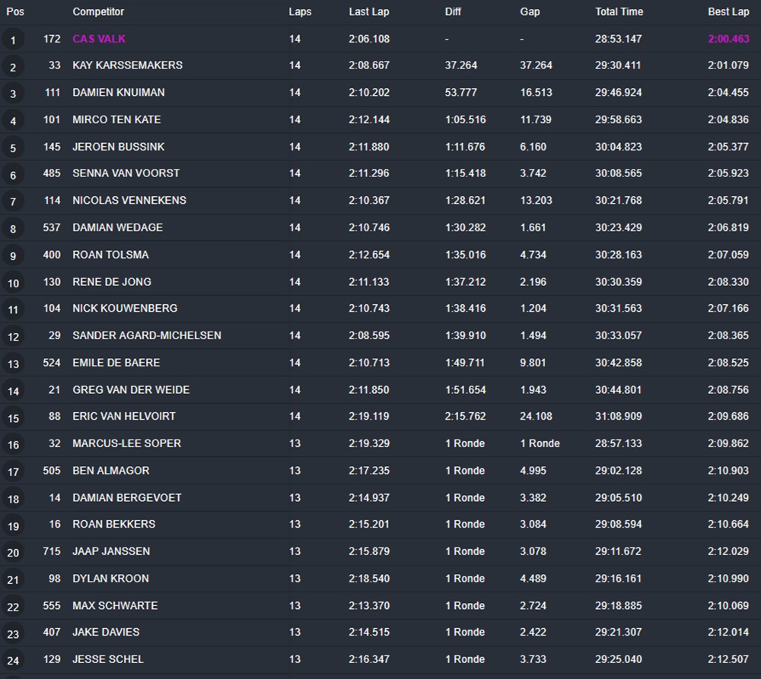761x679 pixels.
Task: Open competitor CAS VALK
Action: pos(99,39)
